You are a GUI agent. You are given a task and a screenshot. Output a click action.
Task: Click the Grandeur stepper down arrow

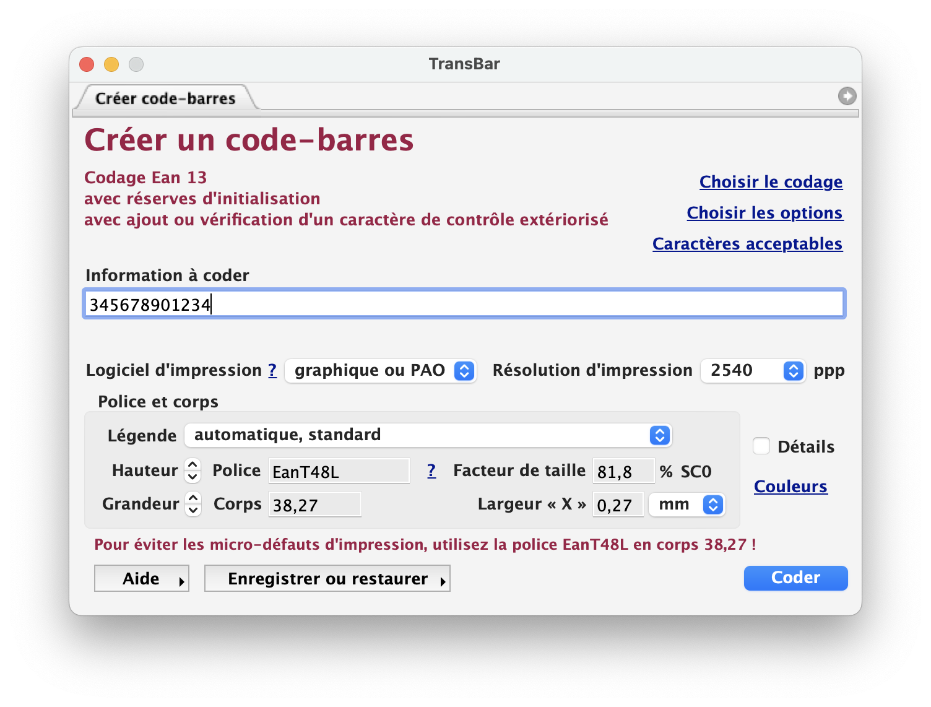(193, 510)
